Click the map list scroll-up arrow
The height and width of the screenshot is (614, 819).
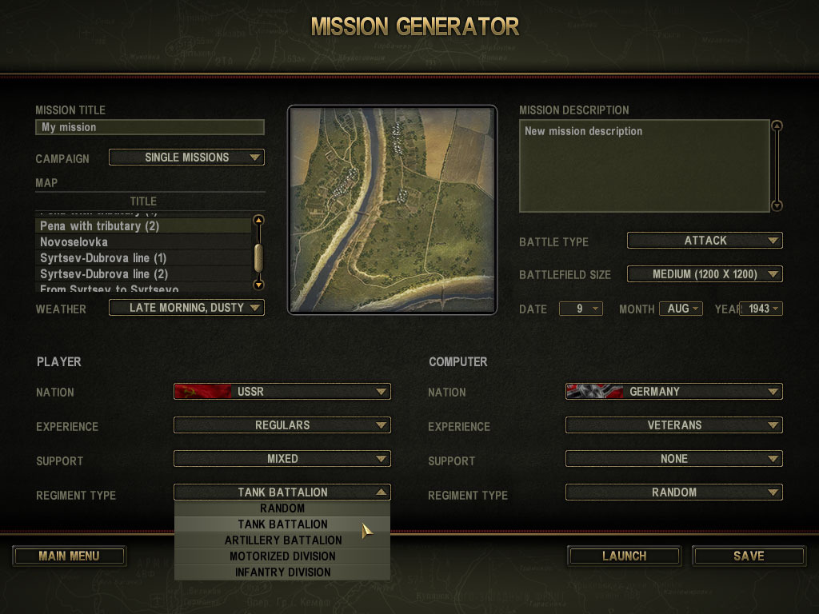click(258, 220)
